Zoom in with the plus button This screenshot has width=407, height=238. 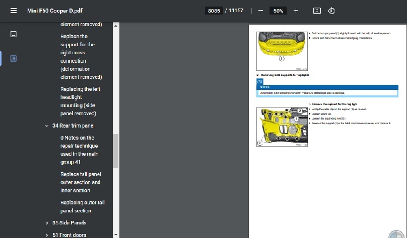[296, 11]
